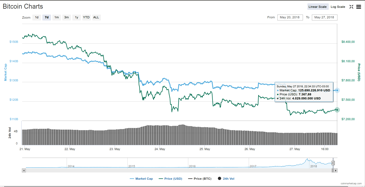365x187 pixels.
Task: Switch to Linear Scale
Action: pos(318,7)
